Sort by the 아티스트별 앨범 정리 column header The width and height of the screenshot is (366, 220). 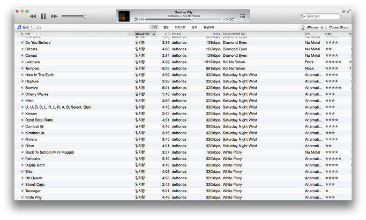point(234,34)
